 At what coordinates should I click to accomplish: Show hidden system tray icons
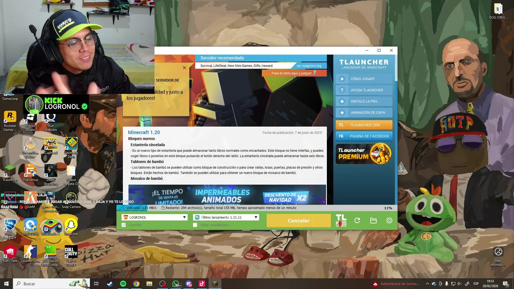[427, 284]
